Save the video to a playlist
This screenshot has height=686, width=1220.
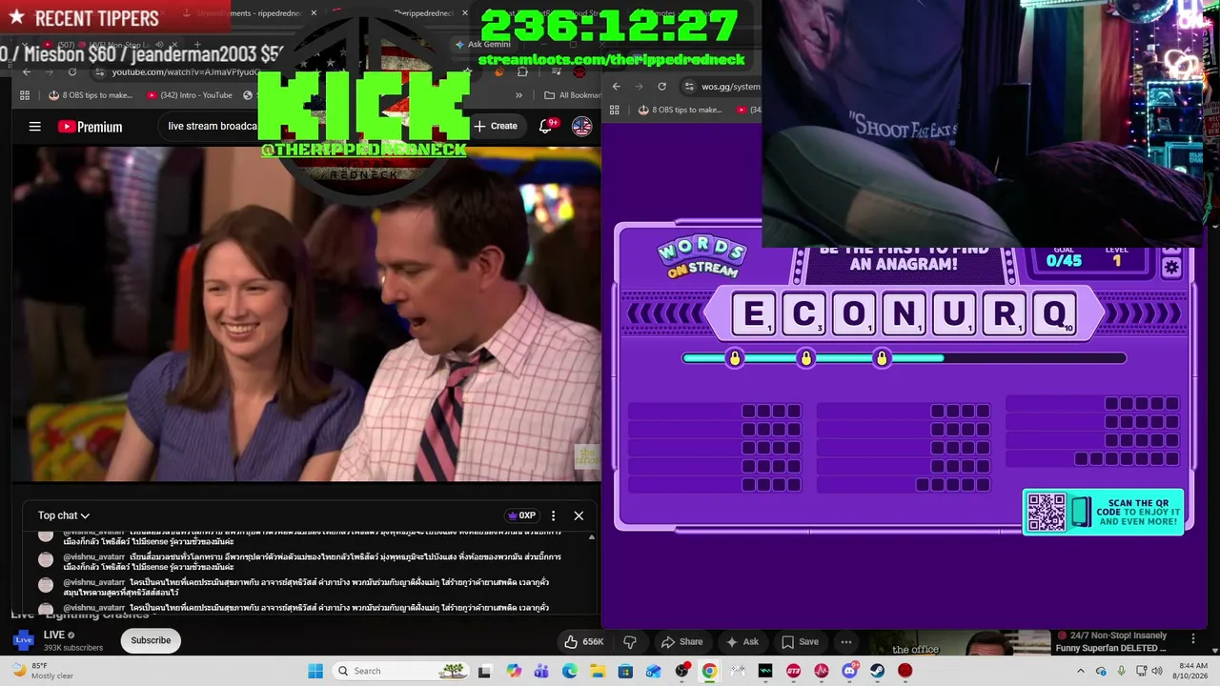(801, 641)
